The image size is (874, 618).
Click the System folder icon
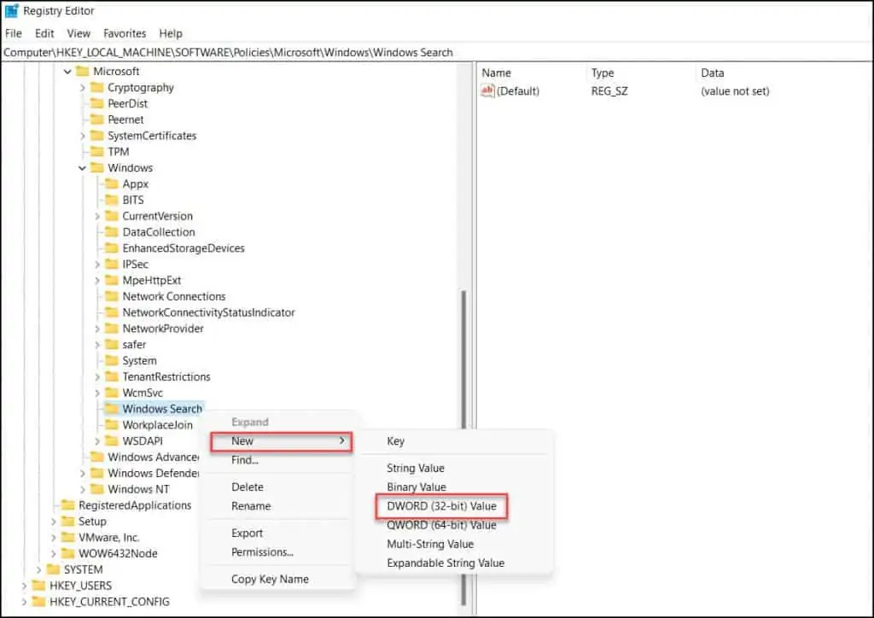coord(112,360)
